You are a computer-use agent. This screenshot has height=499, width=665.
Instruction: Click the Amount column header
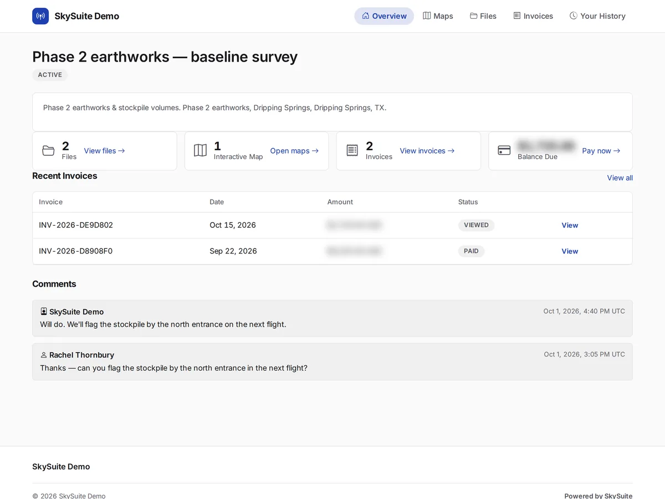[x=340, y=202]
